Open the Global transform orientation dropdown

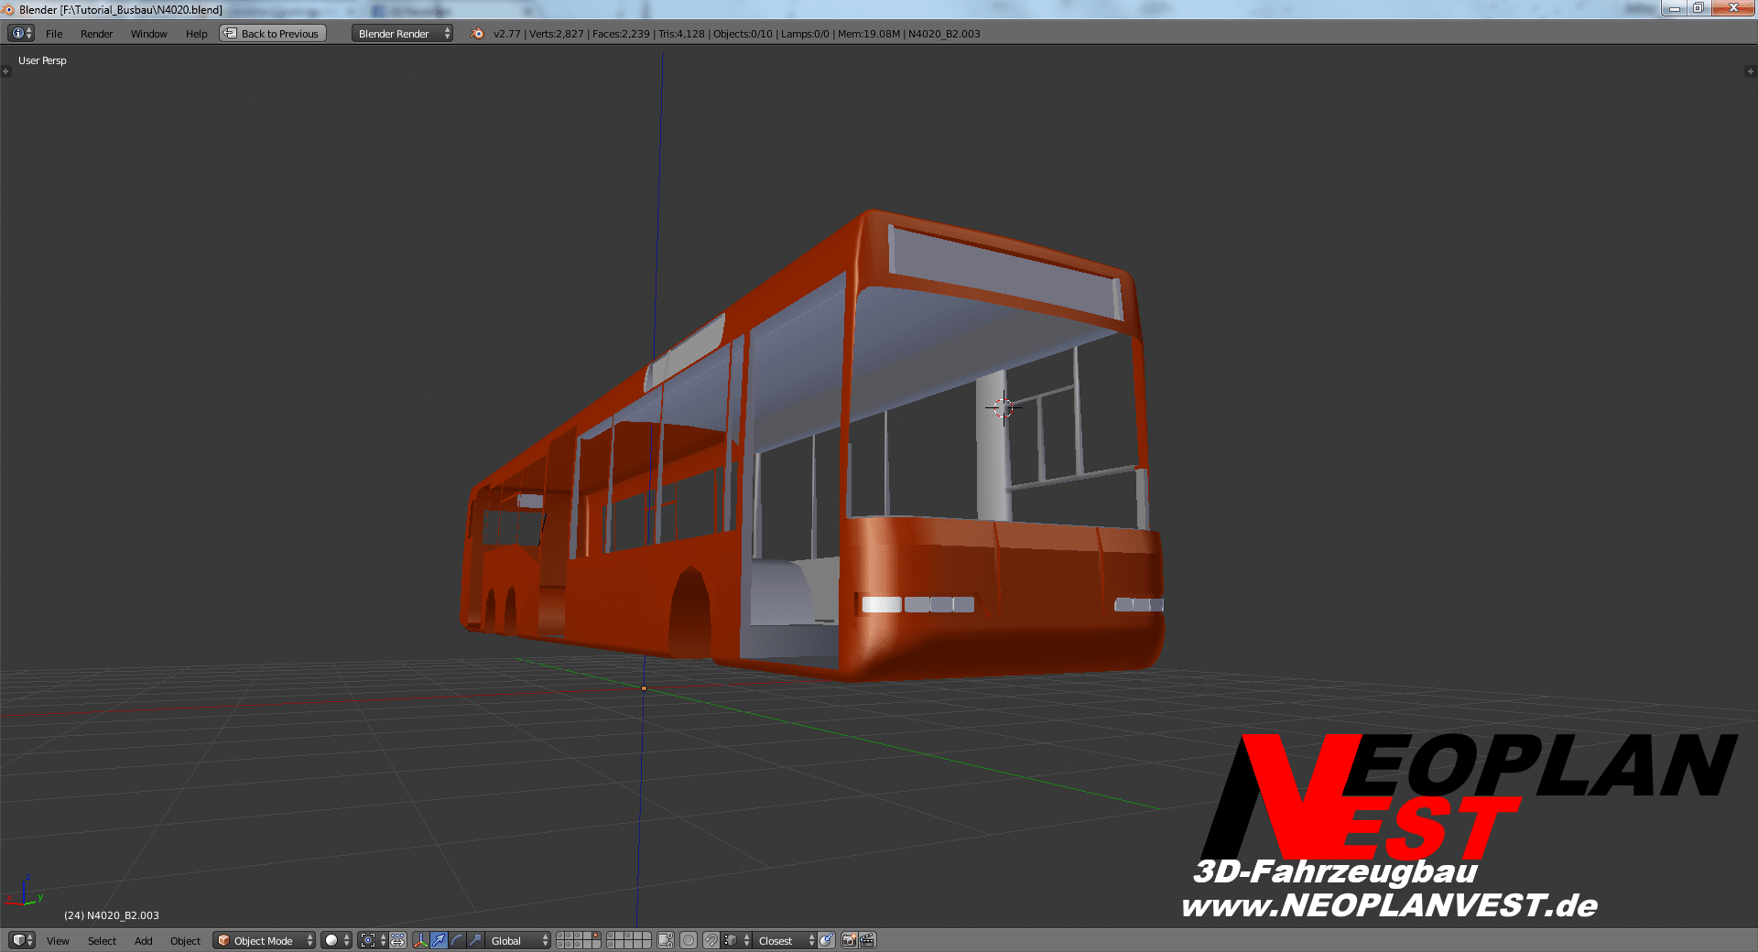(x=519, y=940)
